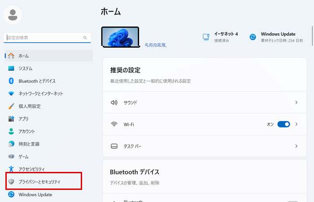Open アプリ category
Screen dimensions: 314x202
[48, 119]
